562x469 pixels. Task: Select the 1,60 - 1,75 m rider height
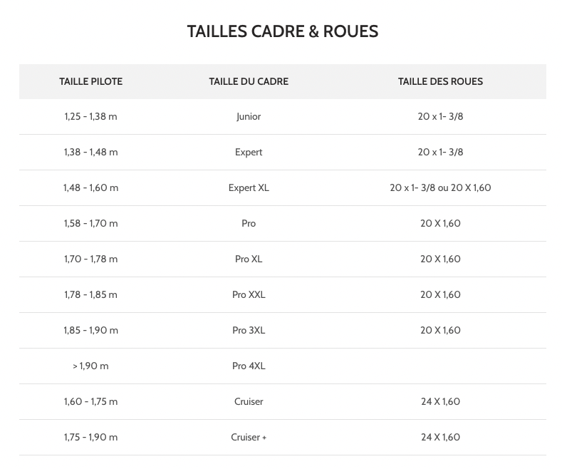(90, 401)
